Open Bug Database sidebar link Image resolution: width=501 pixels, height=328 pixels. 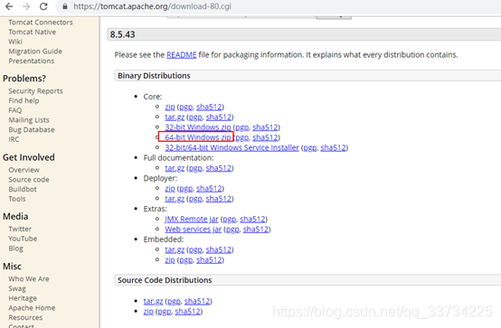tap(32, 130)
